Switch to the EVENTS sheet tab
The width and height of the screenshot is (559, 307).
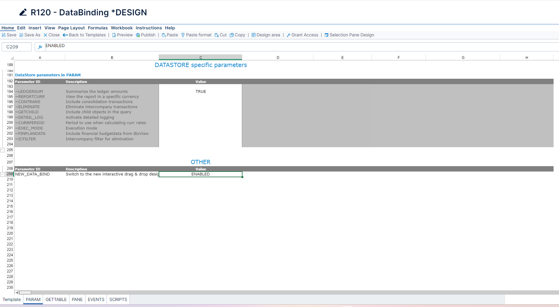(x=96, y=300)
